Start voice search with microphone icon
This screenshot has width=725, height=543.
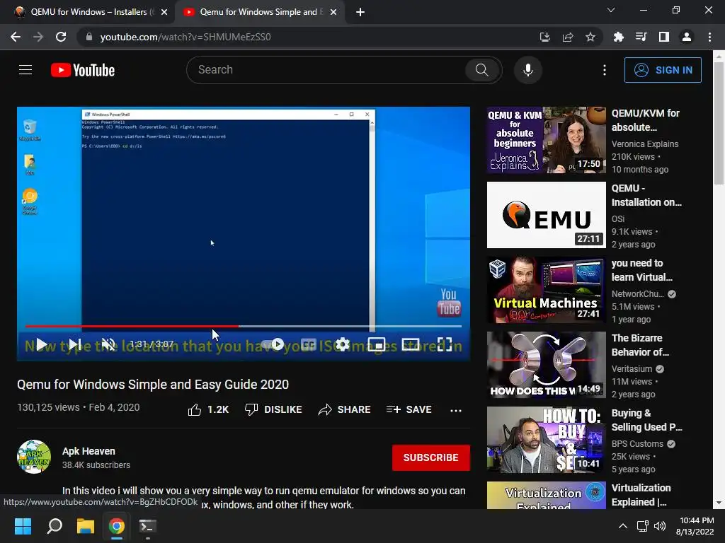point(527,70)
